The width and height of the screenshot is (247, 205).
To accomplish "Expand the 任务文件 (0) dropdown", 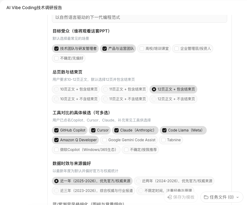I will point(222,197).
